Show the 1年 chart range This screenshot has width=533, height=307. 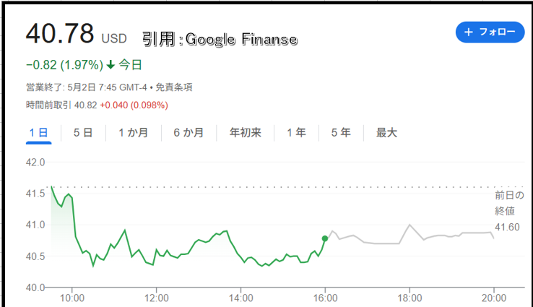click(296, 133)
